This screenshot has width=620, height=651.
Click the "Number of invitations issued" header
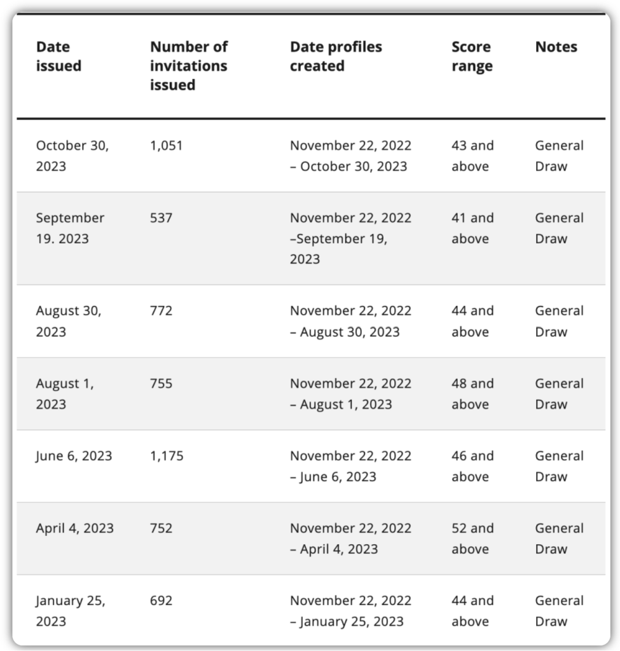tap(188, 65)
